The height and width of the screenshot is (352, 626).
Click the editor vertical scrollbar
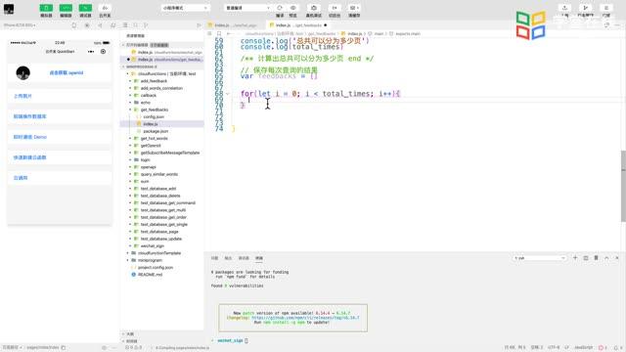point(623,186)
